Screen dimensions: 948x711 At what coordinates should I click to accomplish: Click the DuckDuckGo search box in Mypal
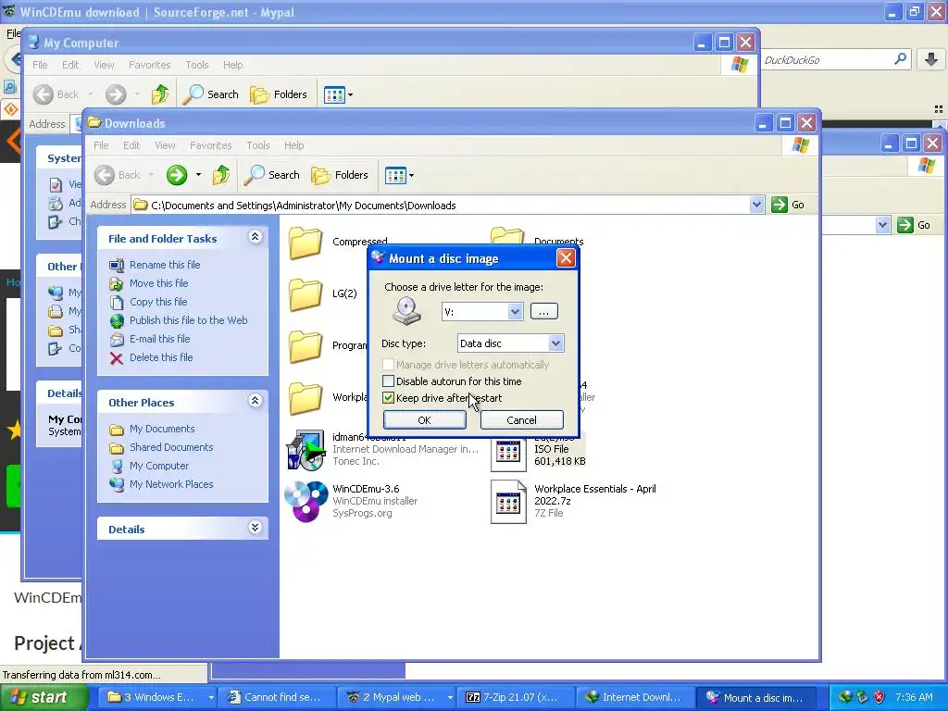(x=829, y=60)
